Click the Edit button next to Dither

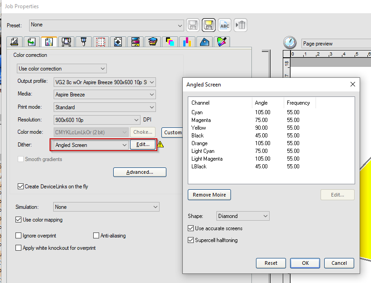pyautogui.click(x=143, y=145)
